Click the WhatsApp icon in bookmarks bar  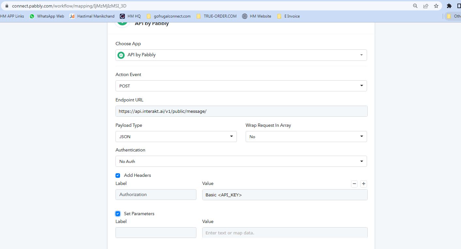tap(32, 16)
